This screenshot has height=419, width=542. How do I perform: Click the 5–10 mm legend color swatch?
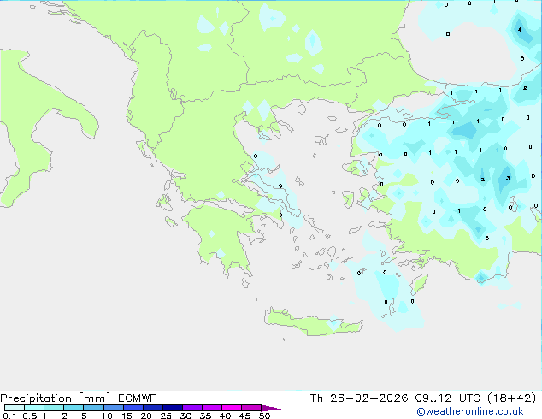(x=93, y=408)
